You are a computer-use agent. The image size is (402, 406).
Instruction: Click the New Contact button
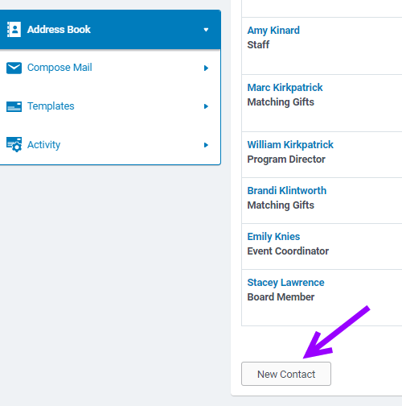[x=286, y=374]
